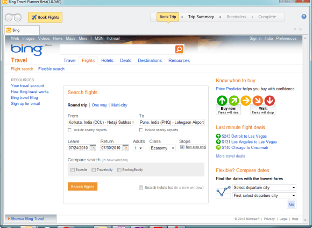This screenshot has height=228, width=312.
Task: Click previous tab double-chevron icon
Action: 295,29
